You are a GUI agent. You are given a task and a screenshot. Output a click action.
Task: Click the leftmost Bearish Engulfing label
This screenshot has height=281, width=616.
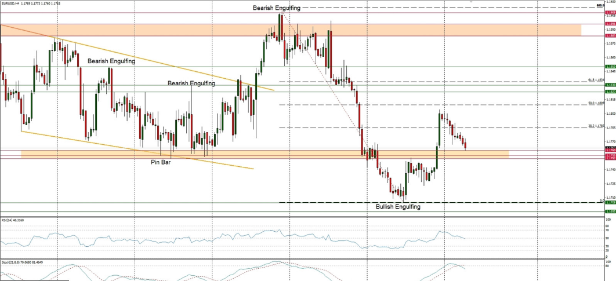tap(111, 61)
